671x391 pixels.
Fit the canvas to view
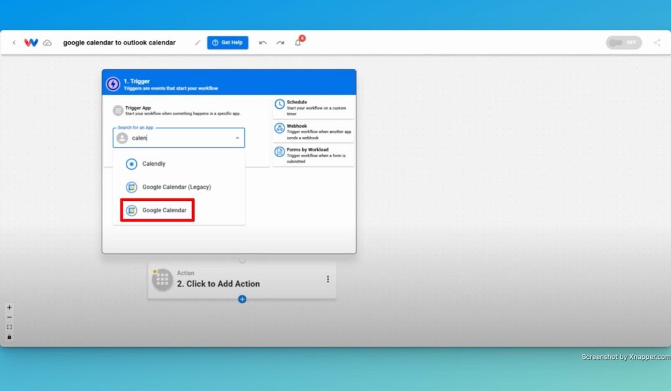coord(9,327)
